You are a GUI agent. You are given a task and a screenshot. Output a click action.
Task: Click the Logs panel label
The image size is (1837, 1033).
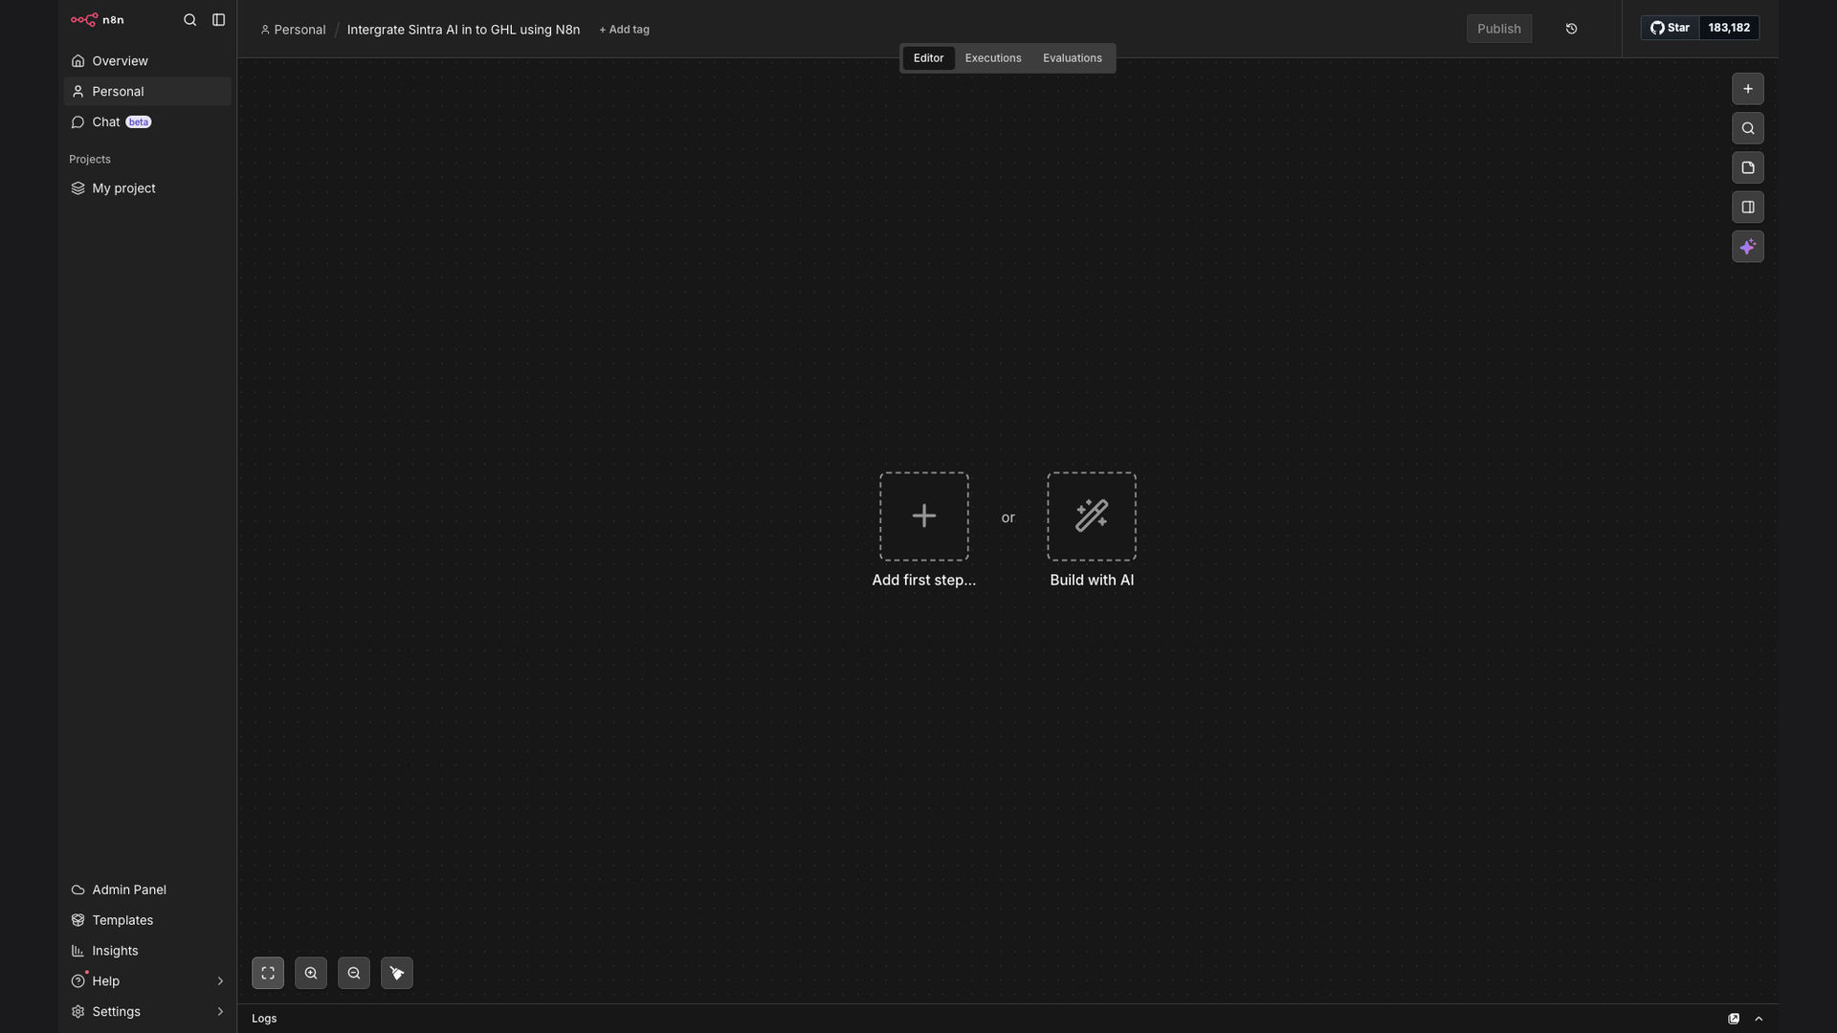click(264, 1019)
